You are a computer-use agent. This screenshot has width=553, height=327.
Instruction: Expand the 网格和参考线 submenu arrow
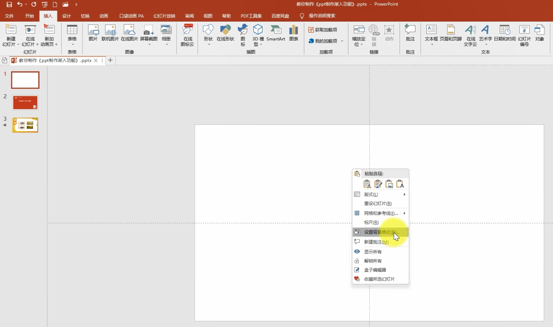click(404, 213)
